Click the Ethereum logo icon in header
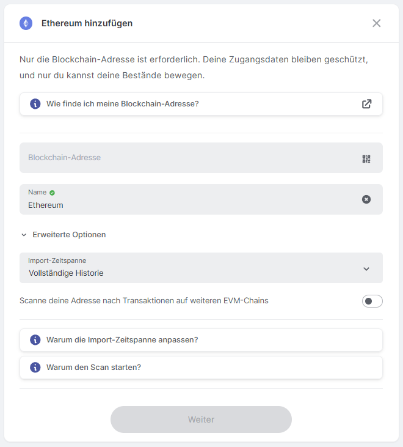Image resolution: width=403 pixels, height=447 pixels. [26, 23]
